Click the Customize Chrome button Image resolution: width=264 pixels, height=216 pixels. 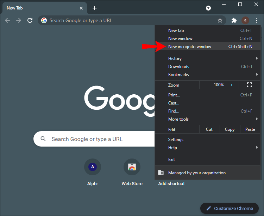point(229,208)
